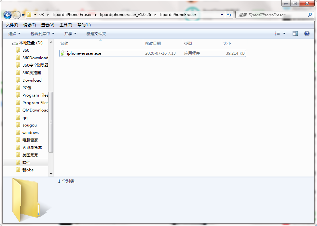Select the iphone-eraser.exe file
Viewport: 317px width, 226px height.
click(153, 53)
